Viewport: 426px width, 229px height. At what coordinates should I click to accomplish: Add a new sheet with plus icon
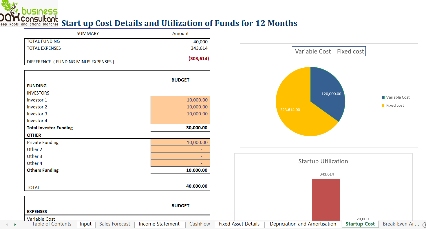(x=424, y=224)
